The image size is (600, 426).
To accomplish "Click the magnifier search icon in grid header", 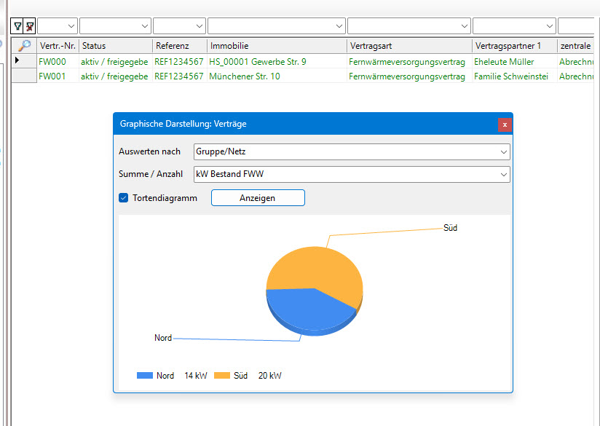I will [25, 46].
